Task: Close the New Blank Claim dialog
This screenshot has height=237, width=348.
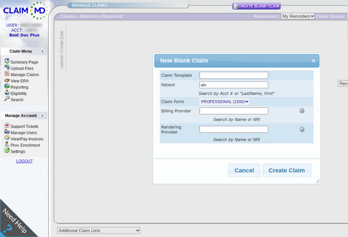Action: click(313, 61)
